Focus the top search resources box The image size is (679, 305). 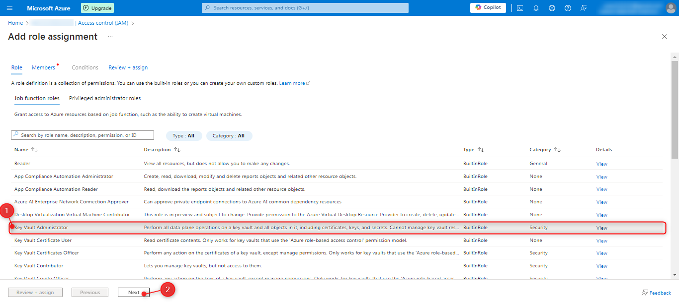pyautogui.click(x=305, y=8)
